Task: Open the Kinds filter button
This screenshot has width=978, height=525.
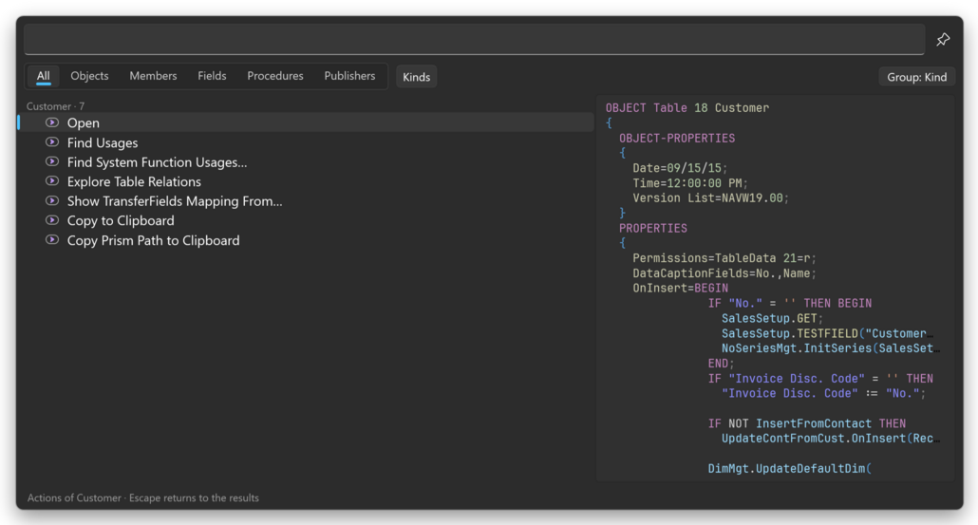Action: point(416,77)
